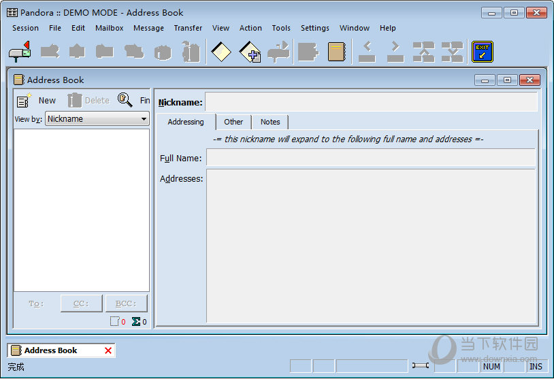Click the grayed upload arrow toolbar icon
The width and height of the screenshot is (554, 379).
77,52
